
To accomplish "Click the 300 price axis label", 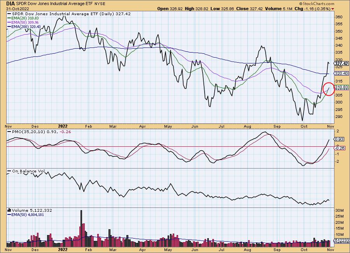I will click(x=339, y=102).
